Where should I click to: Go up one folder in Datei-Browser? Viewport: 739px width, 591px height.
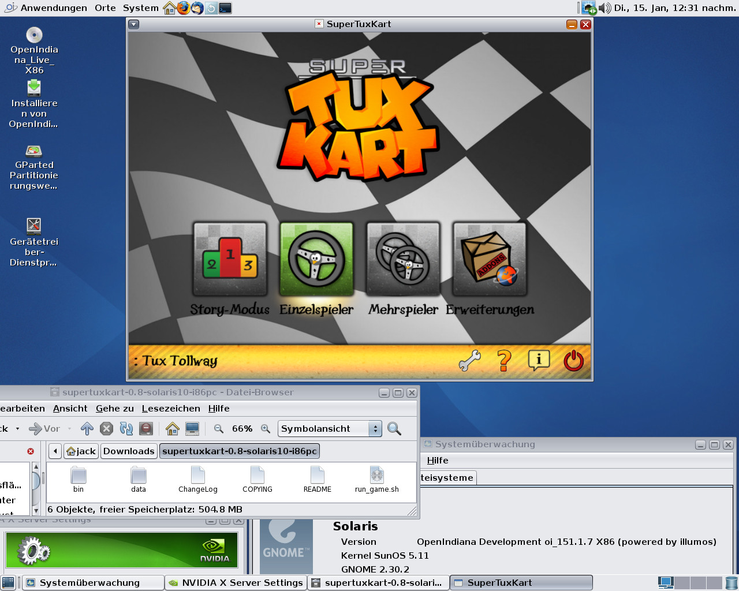87,429
